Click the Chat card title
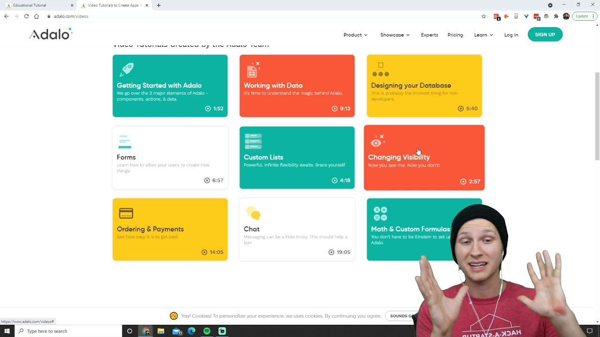The height and width of the screenshot is (337, 600). (252, 229)
